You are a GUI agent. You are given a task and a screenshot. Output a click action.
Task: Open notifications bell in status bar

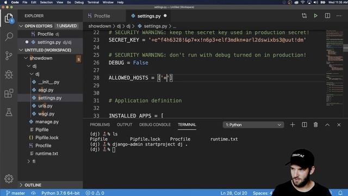click(x=340, y=193)
